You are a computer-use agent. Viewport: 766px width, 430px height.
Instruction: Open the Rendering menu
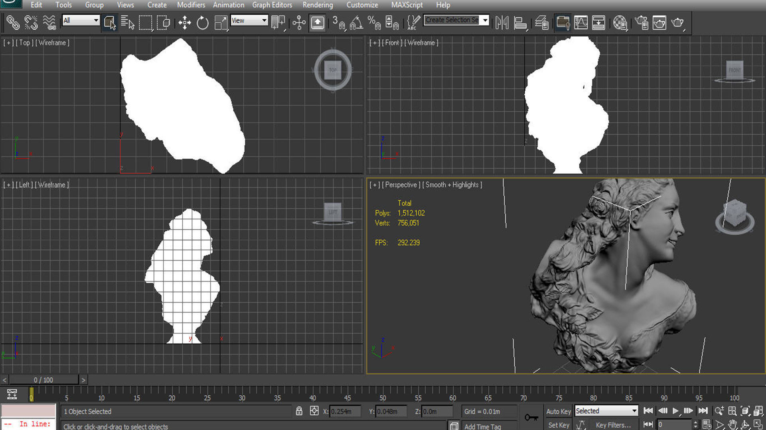(x=318, y=5)
